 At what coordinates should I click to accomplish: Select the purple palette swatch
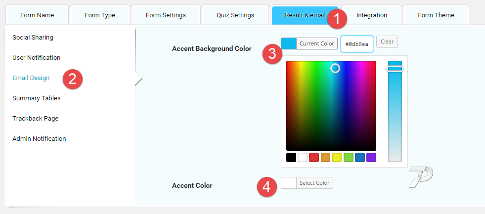pyautogui.click(x=371, y=157)
